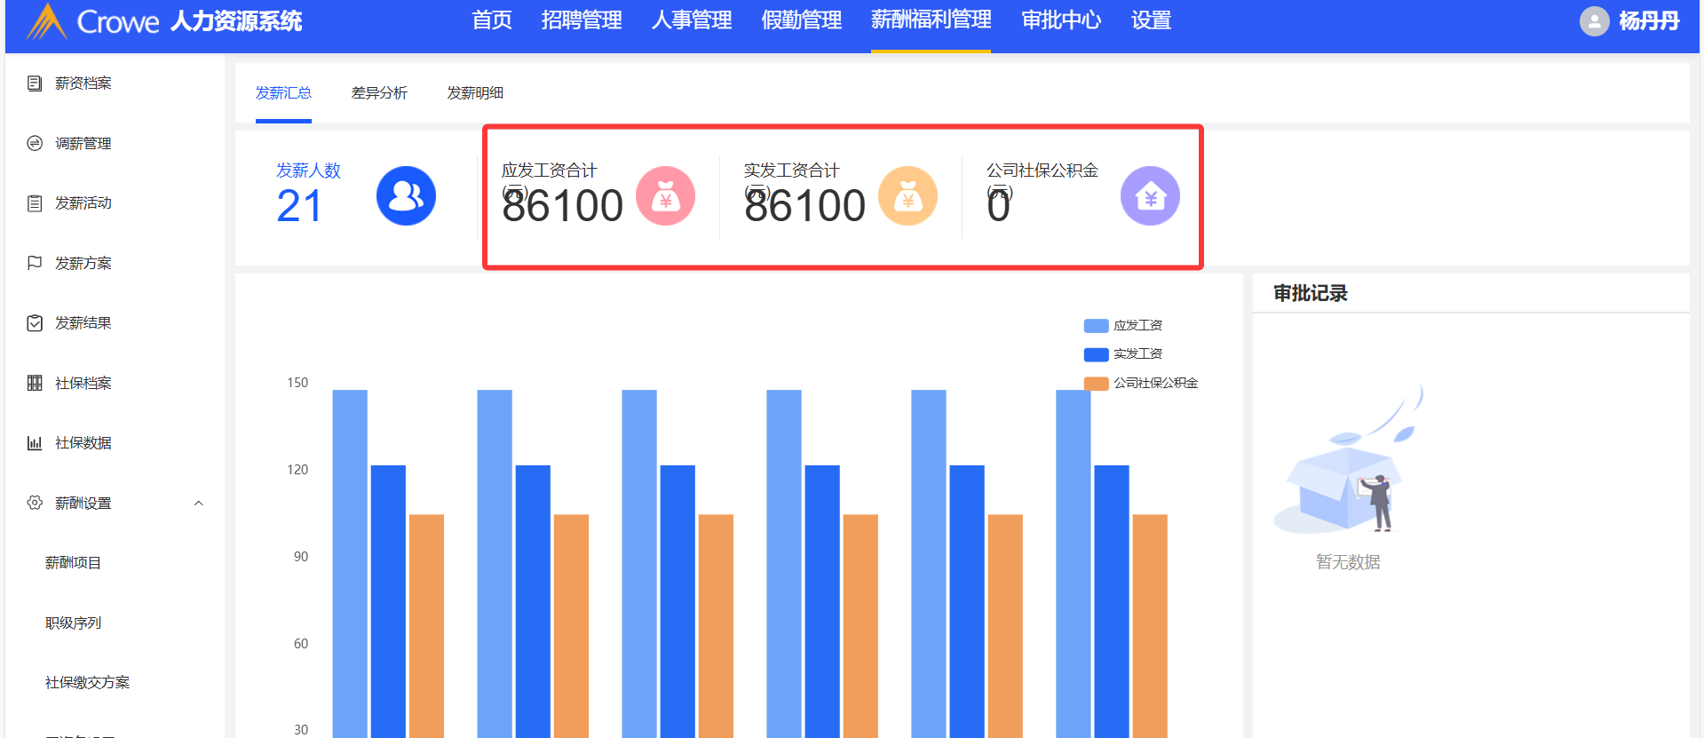1704x738 pixels.
Task: Click the 发薪方案 flag icon
Action: tap(35, 263)
